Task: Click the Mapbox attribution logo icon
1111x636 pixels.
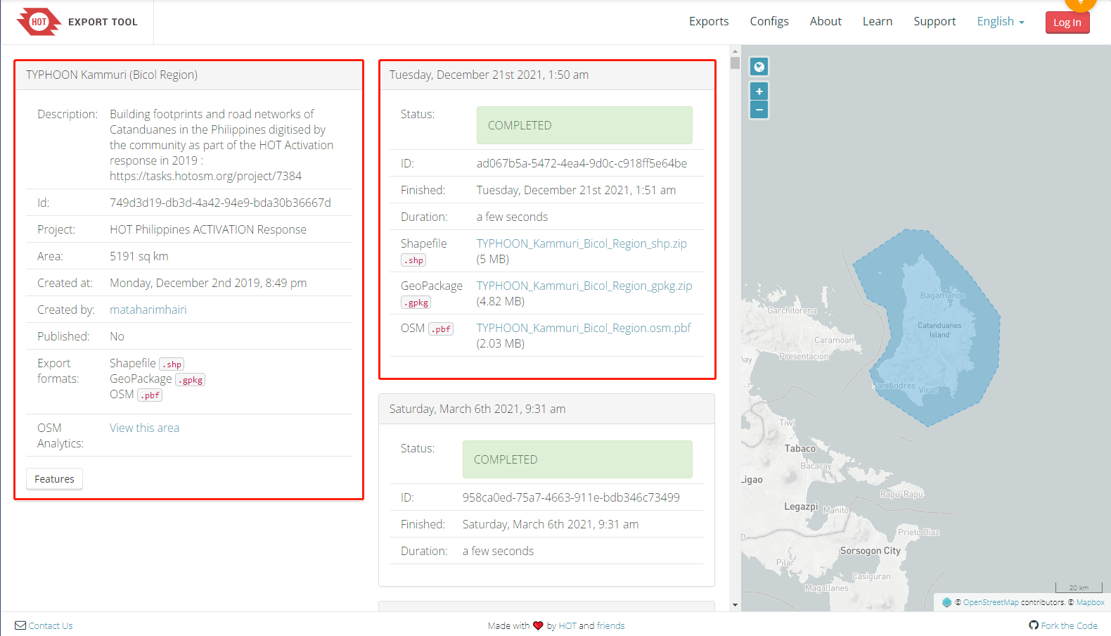Action: 946,602
